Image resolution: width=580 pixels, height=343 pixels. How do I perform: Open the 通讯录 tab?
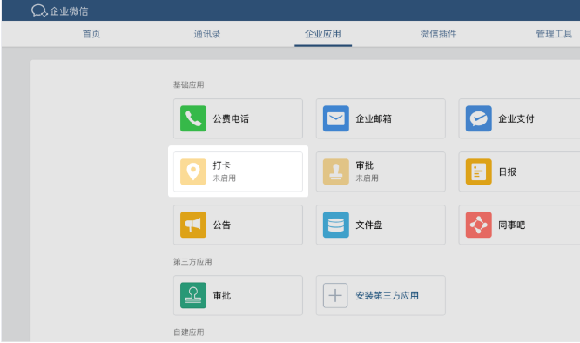(207, 34)
